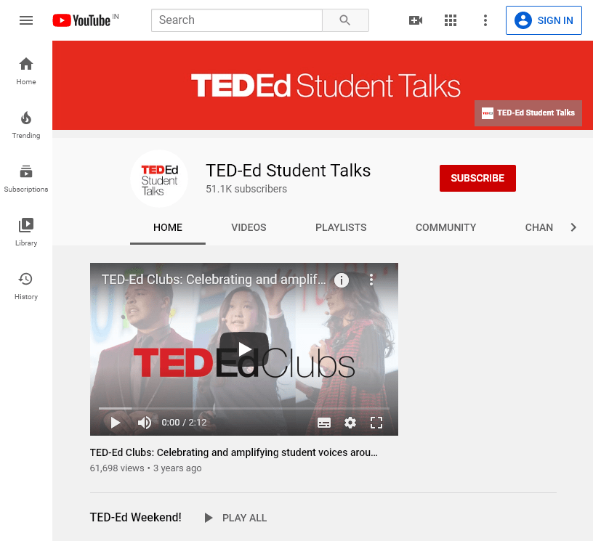Open the video player three-dot menu
Screen dimensions: 593x541
pos(371,280)
